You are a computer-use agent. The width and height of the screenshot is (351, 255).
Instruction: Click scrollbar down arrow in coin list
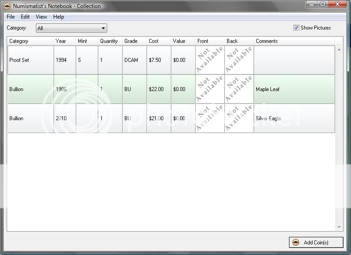(x=339, y=227)
